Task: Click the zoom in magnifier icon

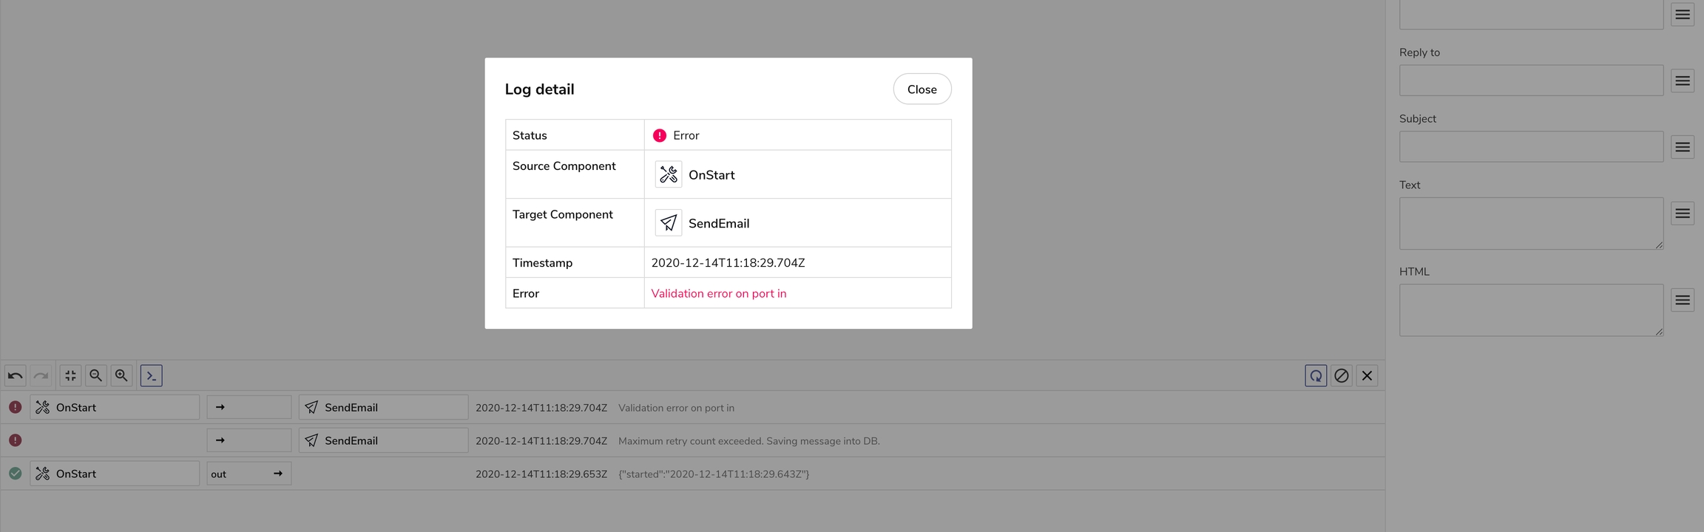Action: pos(122,375)
